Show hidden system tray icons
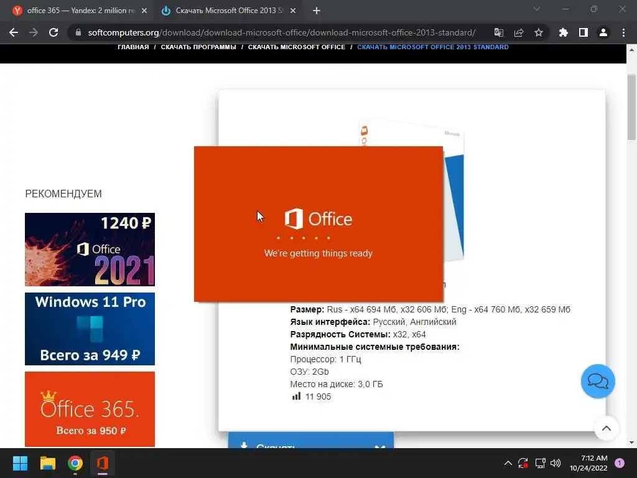The height and width of the screenshot is (478, 637). (508, 463)
